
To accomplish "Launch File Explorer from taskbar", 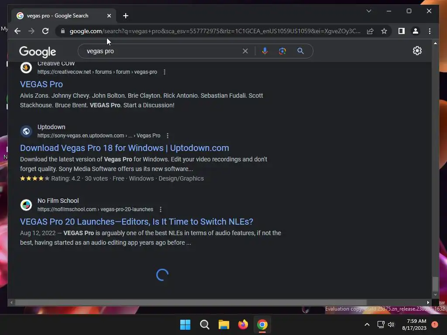I will pyautogui.click(x=224, y=325).
